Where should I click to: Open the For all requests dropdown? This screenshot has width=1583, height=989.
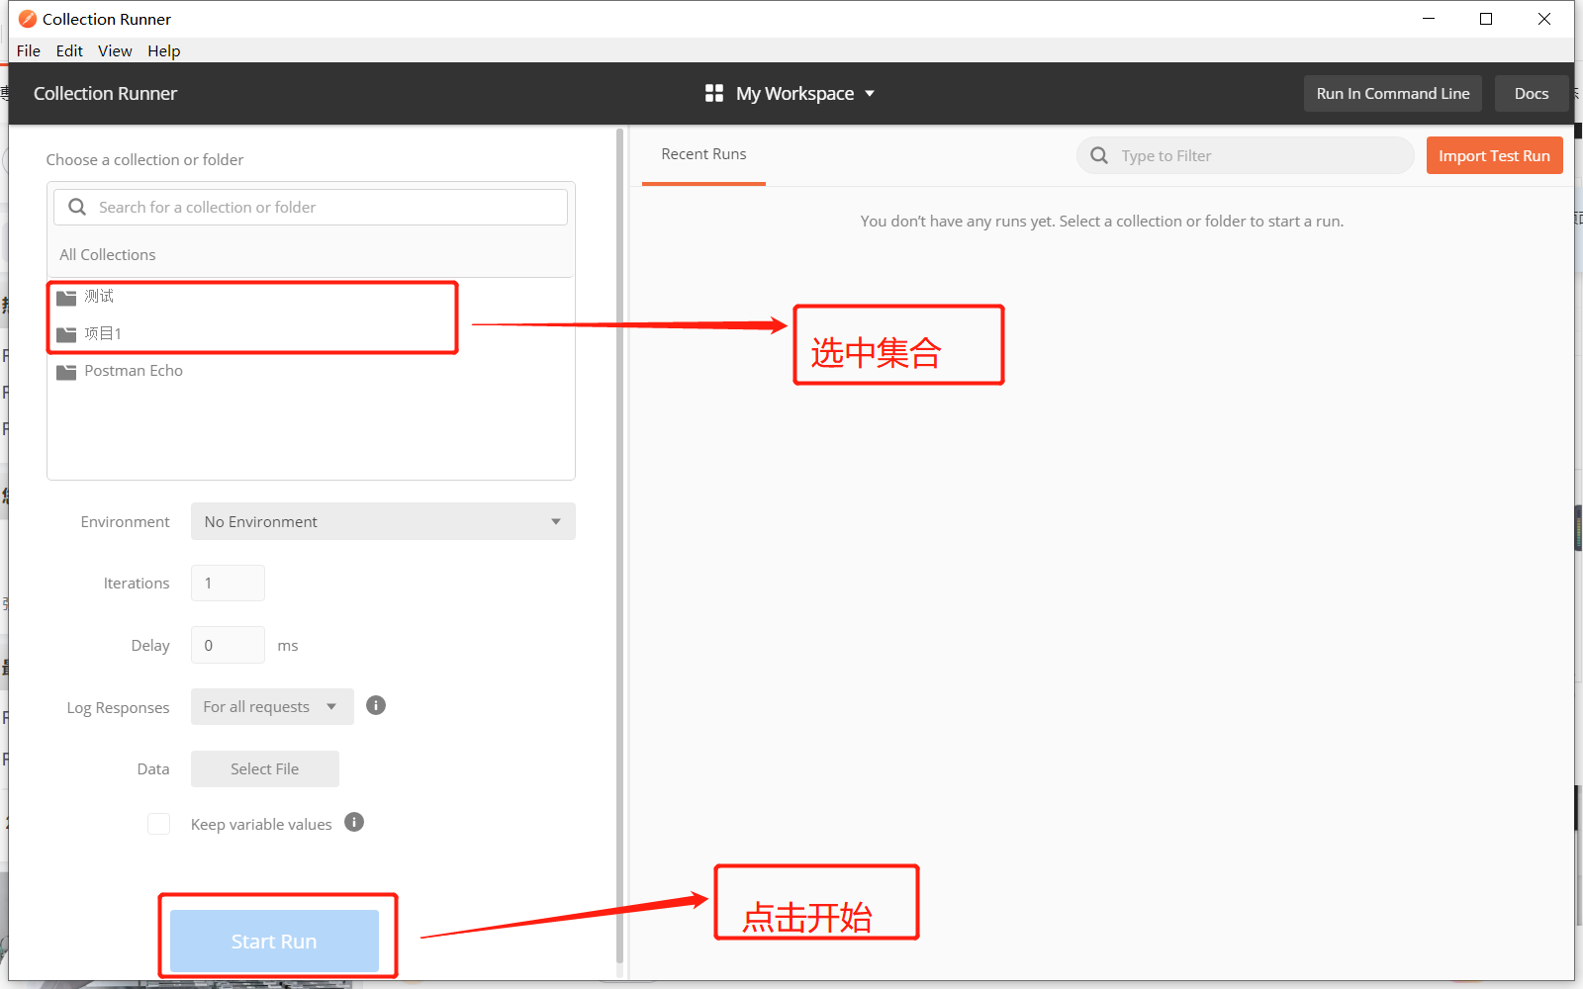pyautogui.click(x=272, y=706)
